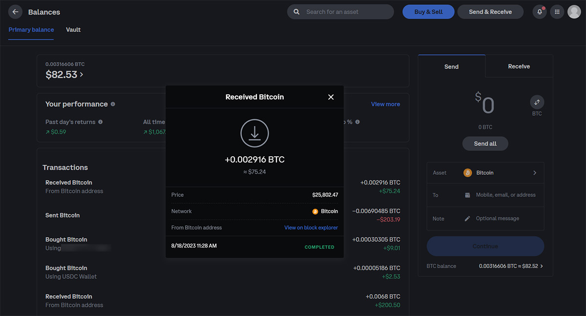Expand the $82.53 balance chevron
586x316 pixels.
pyautogui.click(x=82, y=75)
